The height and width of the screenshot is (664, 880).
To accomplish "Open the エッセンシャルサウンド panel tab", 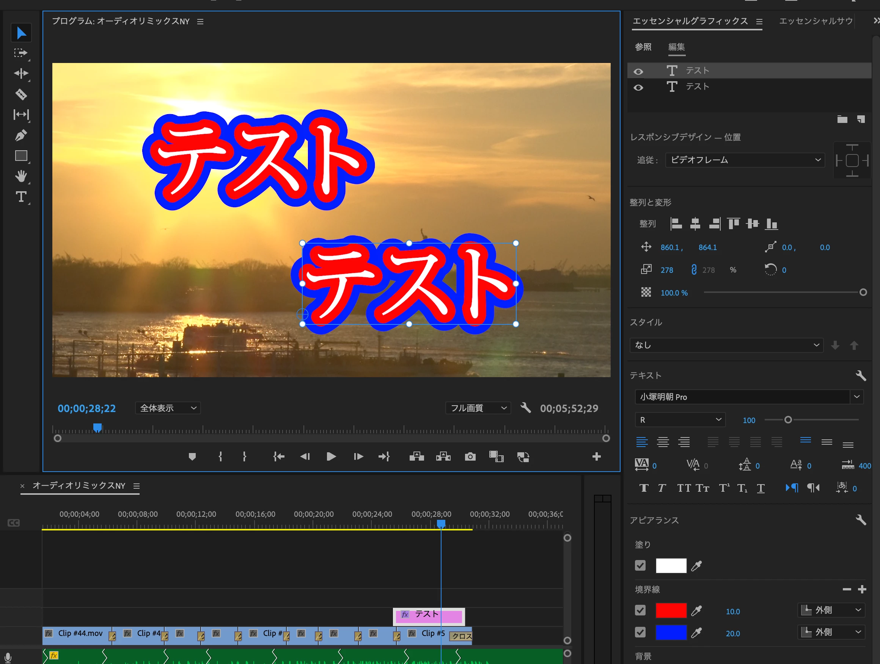I will [816, 21].
